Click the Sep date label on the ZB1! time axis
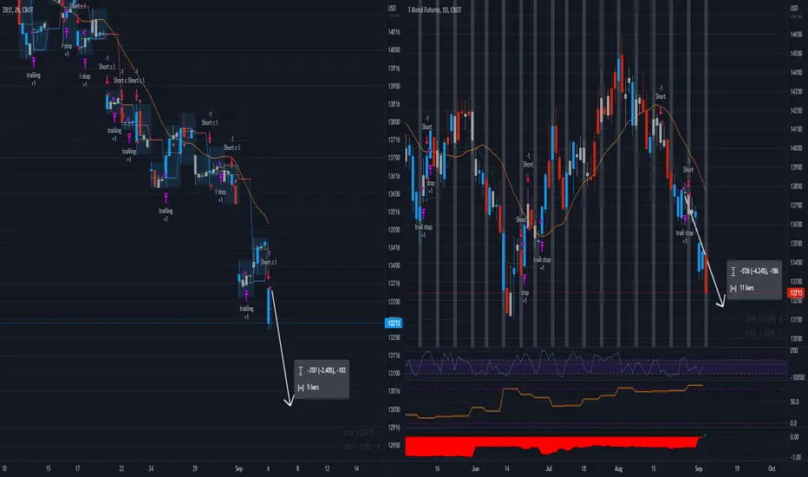 point(238,468)
